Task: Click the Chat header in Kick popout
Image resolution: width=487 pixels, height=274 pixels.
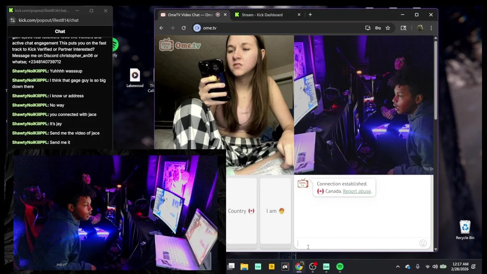Action: (x=60, y=31)
